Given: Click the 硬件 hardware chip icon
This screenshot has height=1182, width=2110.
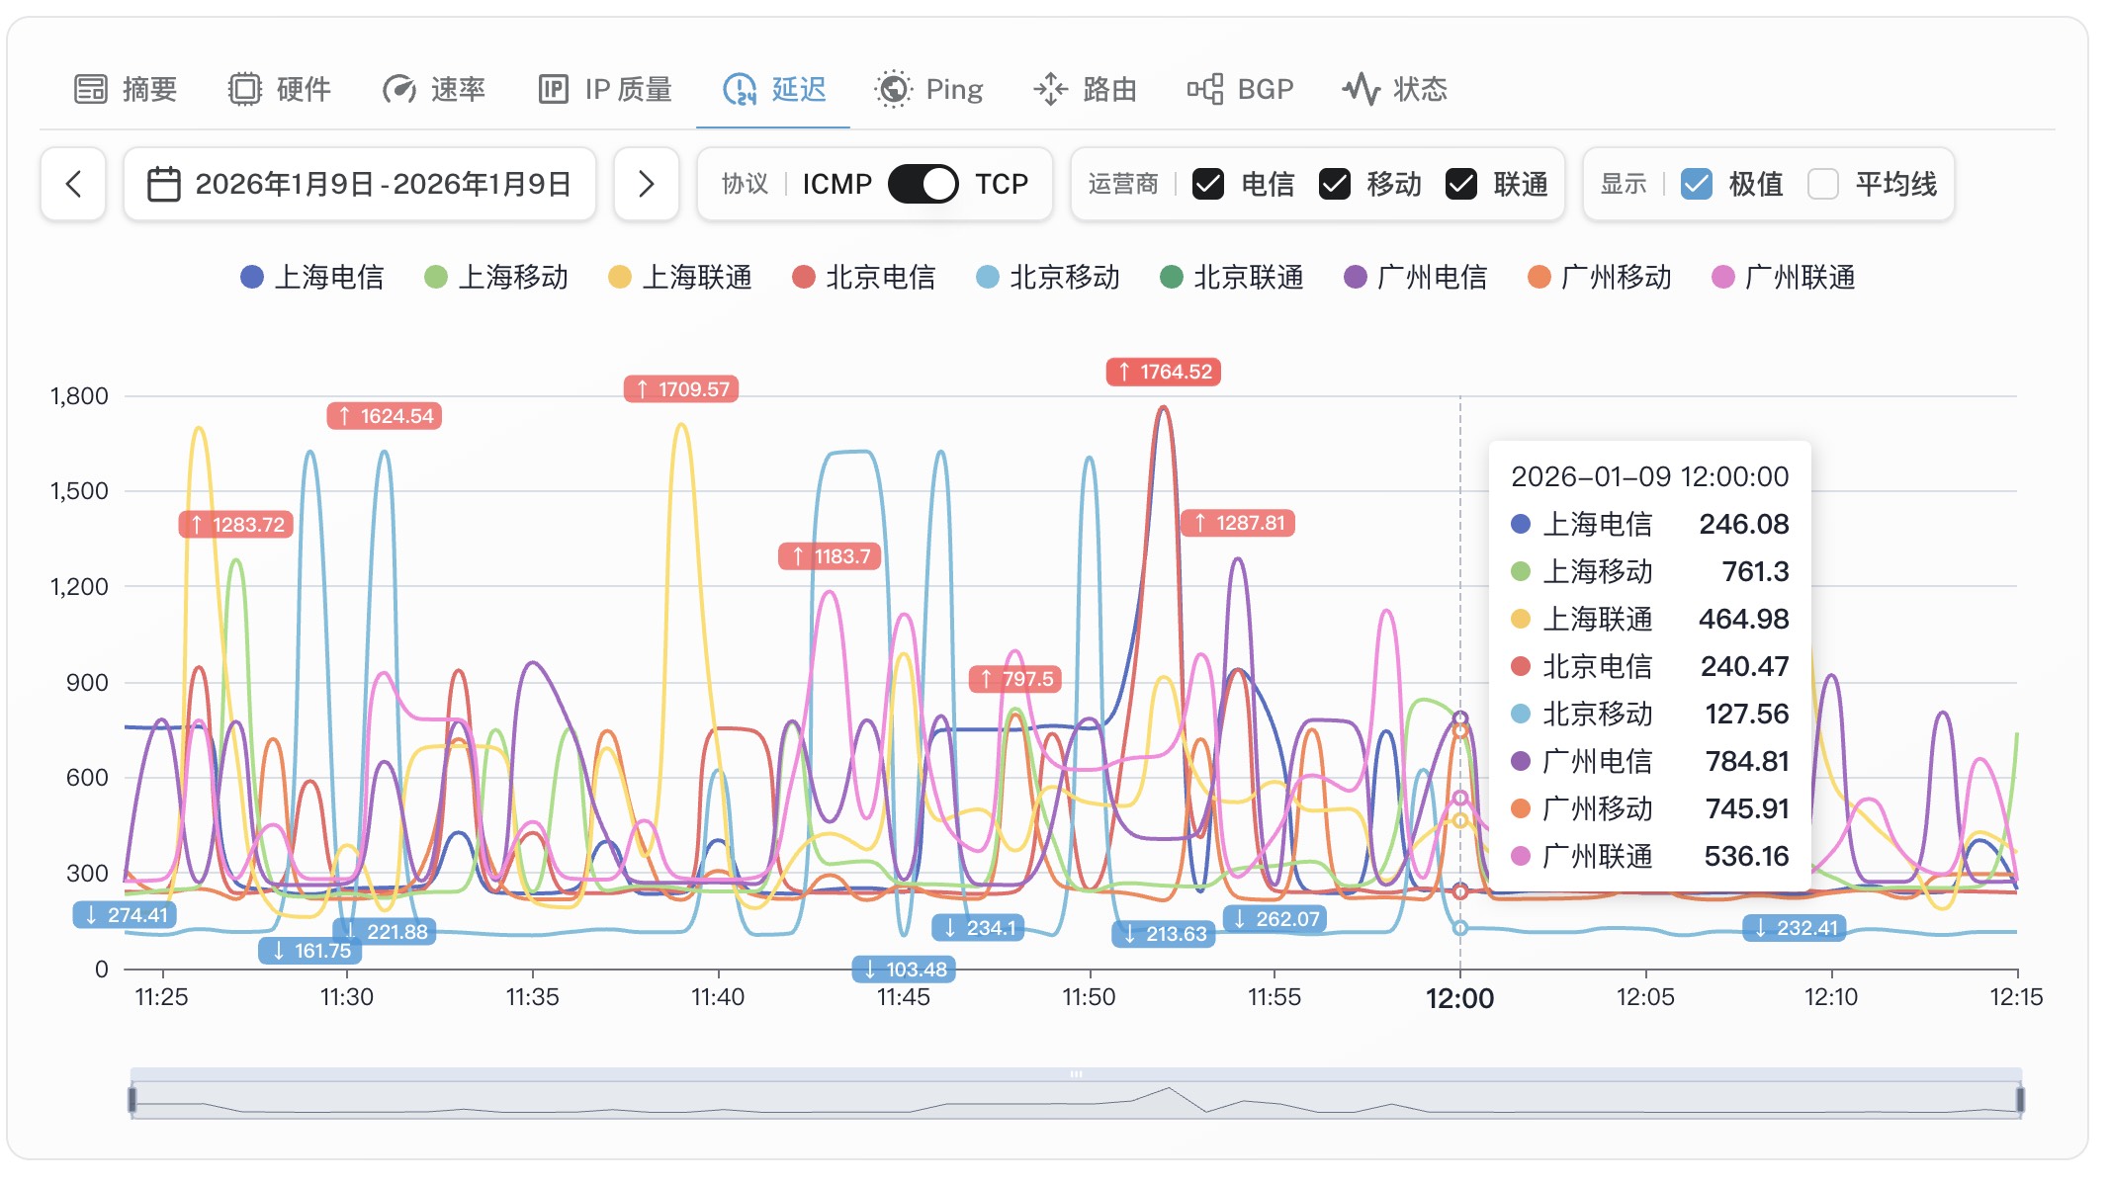Looking at the screenshot, I should pyautogui.click(x=244, y=89).
